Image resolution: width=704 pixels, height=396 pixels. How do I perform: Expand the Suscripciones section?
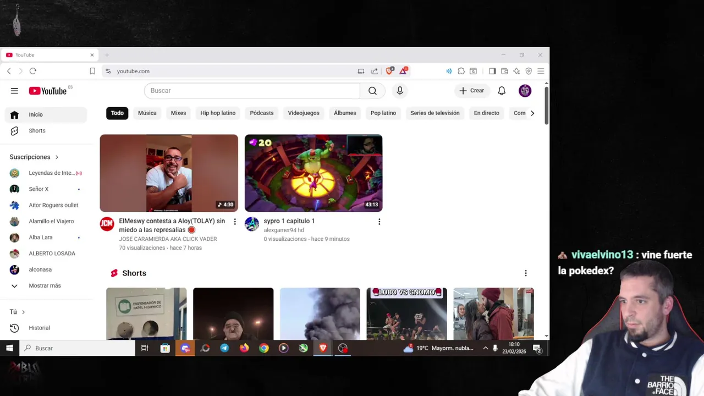(x=34, y=157)
